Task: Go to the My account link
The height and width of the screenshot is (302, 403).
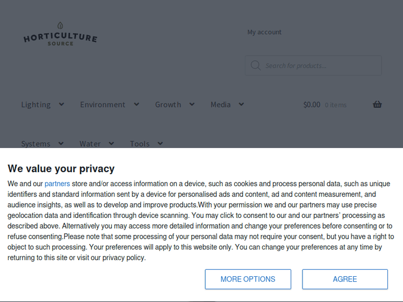Action: point(264,32)
